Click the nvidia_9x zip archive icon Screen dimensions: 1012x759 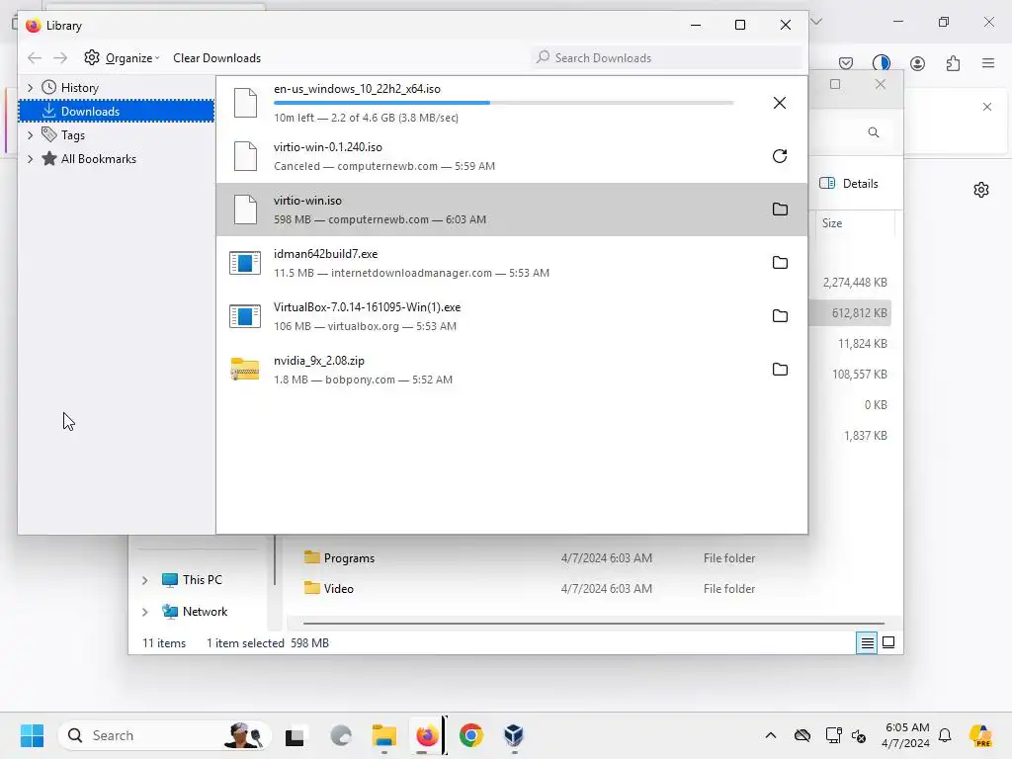245,370
